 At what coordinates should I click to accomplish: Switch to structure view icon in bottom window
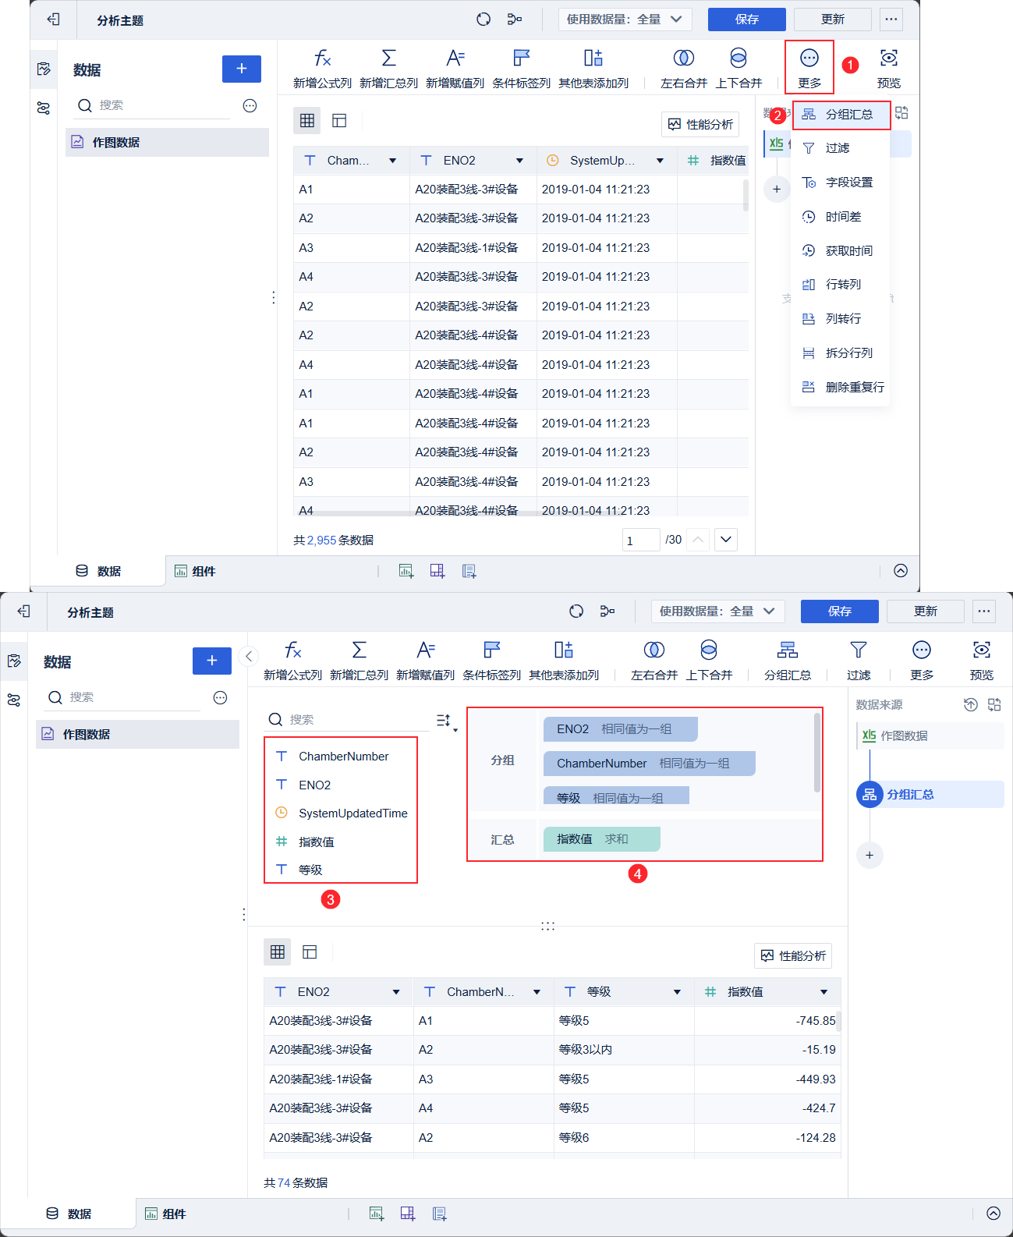tap(310, 952)
